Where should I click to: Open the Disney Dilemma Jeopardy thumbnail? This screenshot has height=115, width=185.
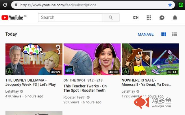34,59
